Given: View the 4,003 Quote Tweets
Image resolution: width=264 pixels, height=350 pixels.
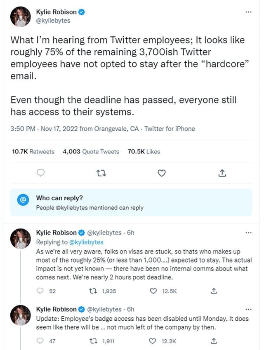Looking at the screenshot, I should (90, 151).
